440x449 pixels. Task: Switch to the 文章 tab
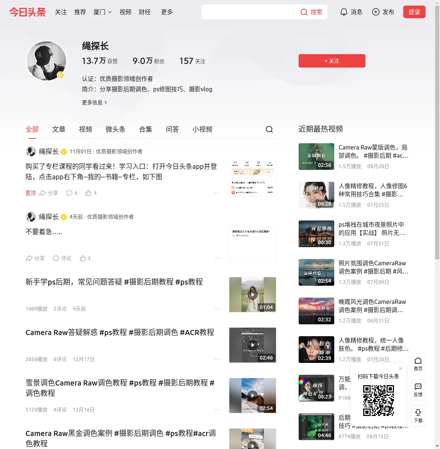(x=59, y=129)
